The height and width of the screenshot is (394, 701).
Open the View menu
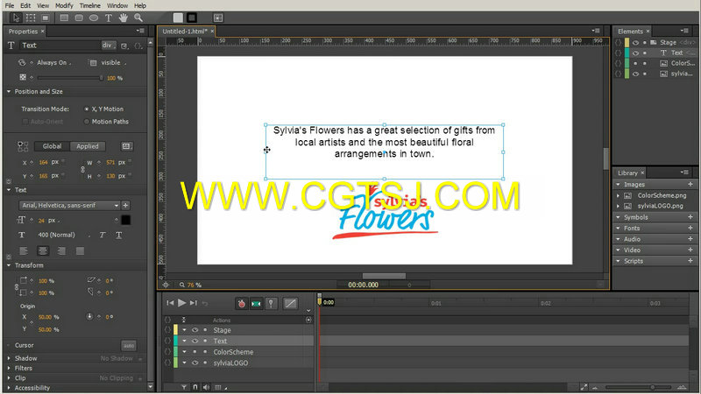[43, 5]
